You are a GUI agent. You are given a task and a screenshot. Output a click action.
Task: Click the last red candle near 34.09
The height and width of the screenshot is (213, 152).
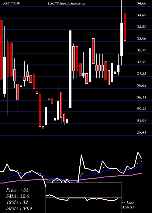[125, 27]
